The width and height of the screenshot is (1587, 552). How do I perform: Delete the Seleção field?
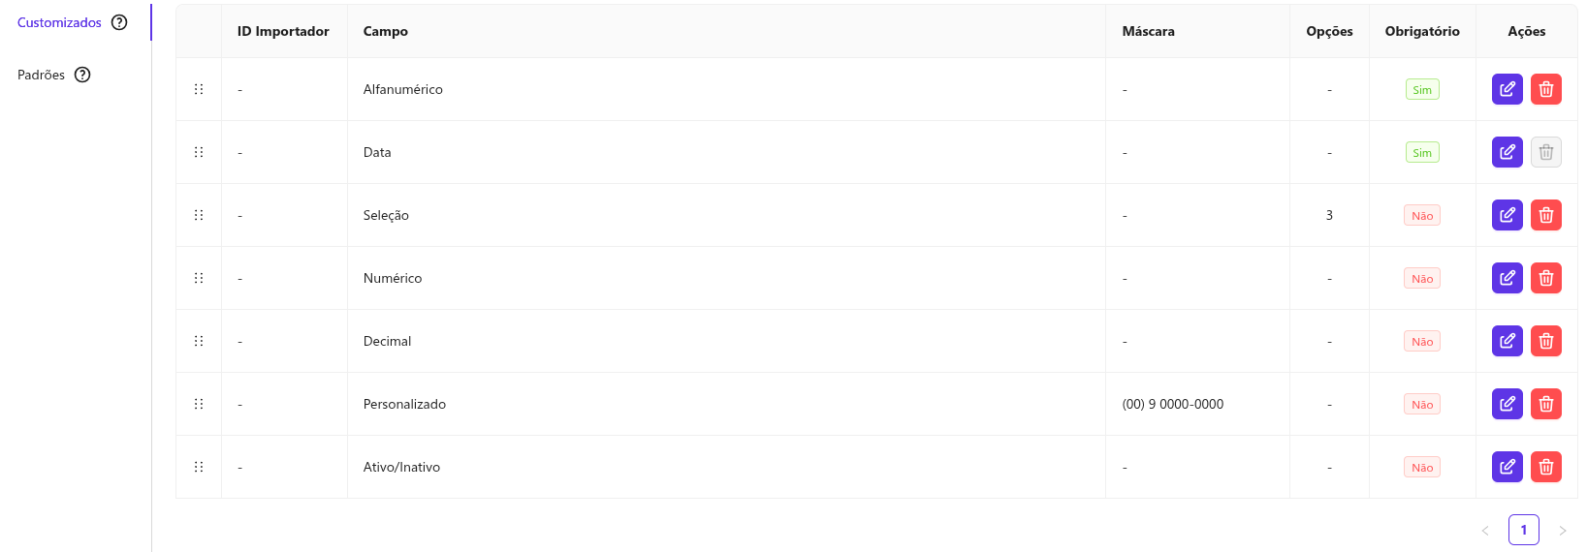pos(1545,215)
